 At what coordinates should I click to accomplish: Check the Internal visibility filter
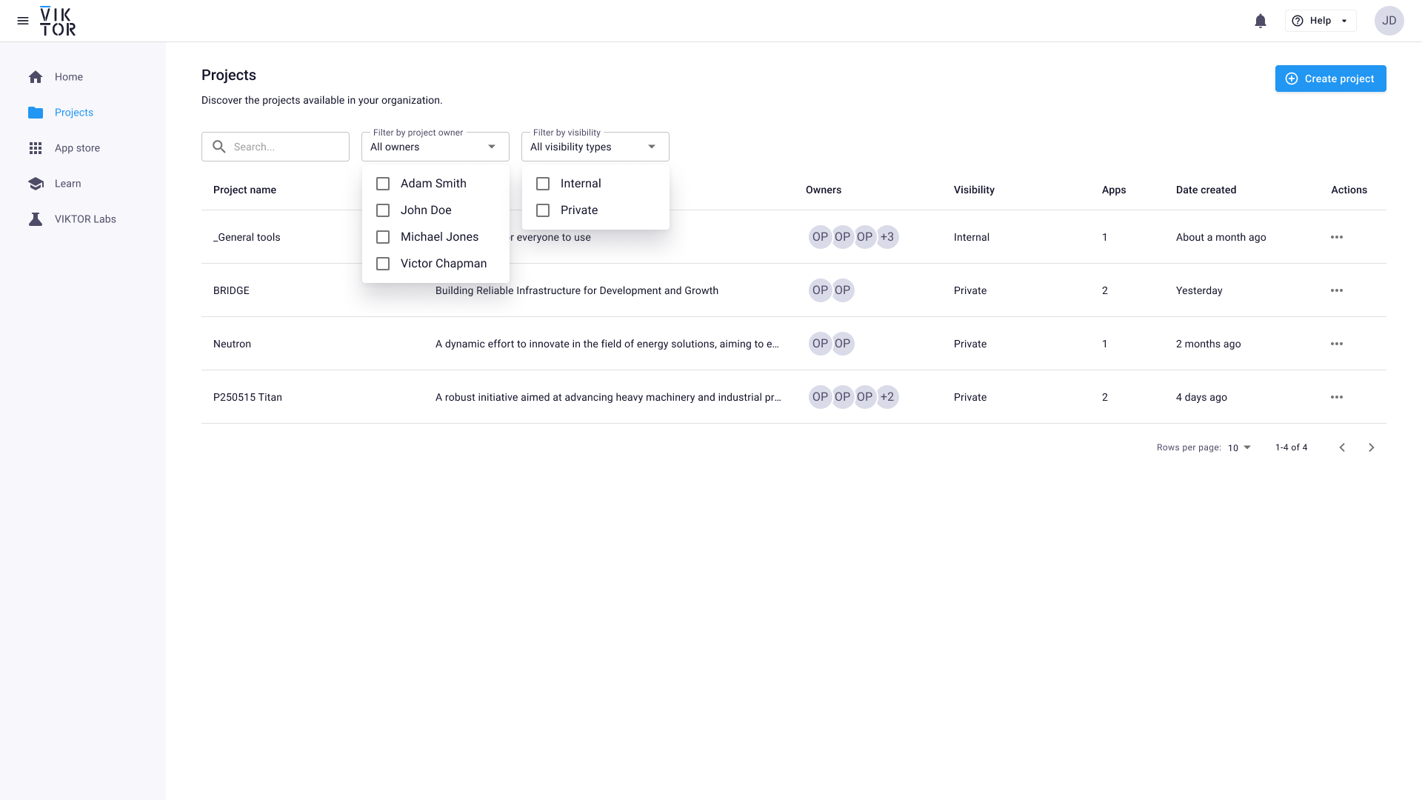tap(544, 183)
